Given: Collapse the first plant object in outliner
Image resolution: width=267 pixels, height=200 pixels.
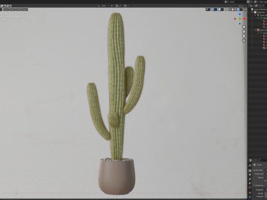Looking at the screenshot, I should pyautogui.click(x=255, y=15).
